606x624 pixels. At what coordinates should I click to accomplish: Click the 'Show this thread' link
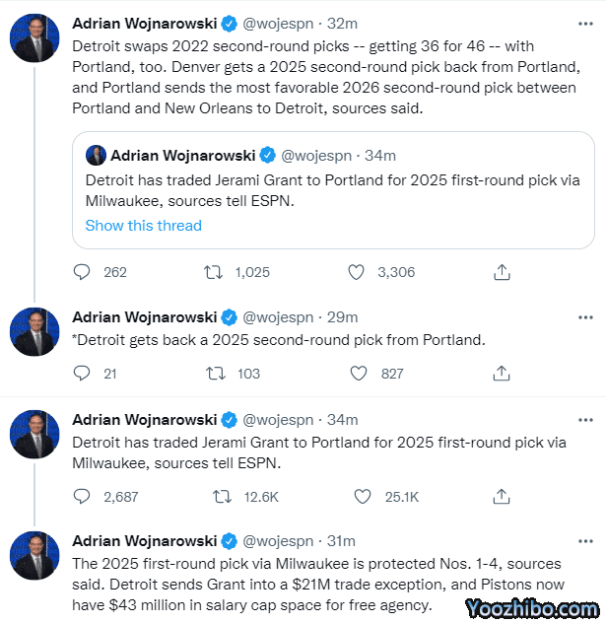click(143, 226)
